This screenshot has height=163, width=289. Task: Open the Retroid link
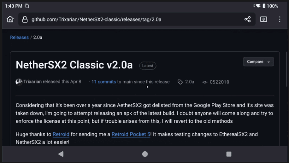click(x=61, y=134)
